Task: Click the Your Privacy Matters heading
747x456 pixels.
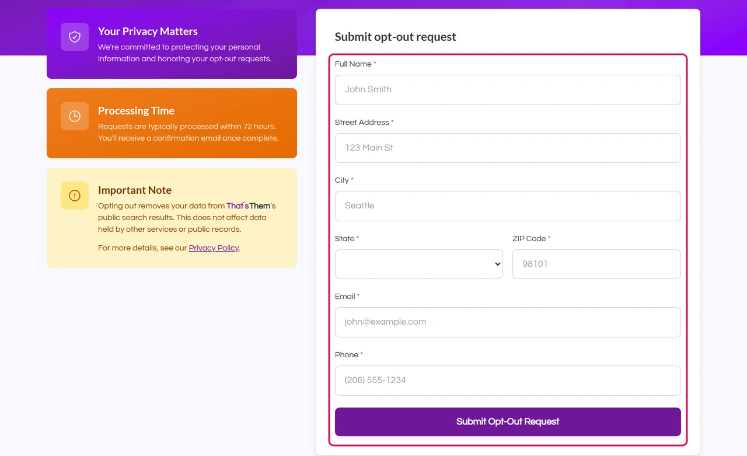Action: tap(148, 32)
